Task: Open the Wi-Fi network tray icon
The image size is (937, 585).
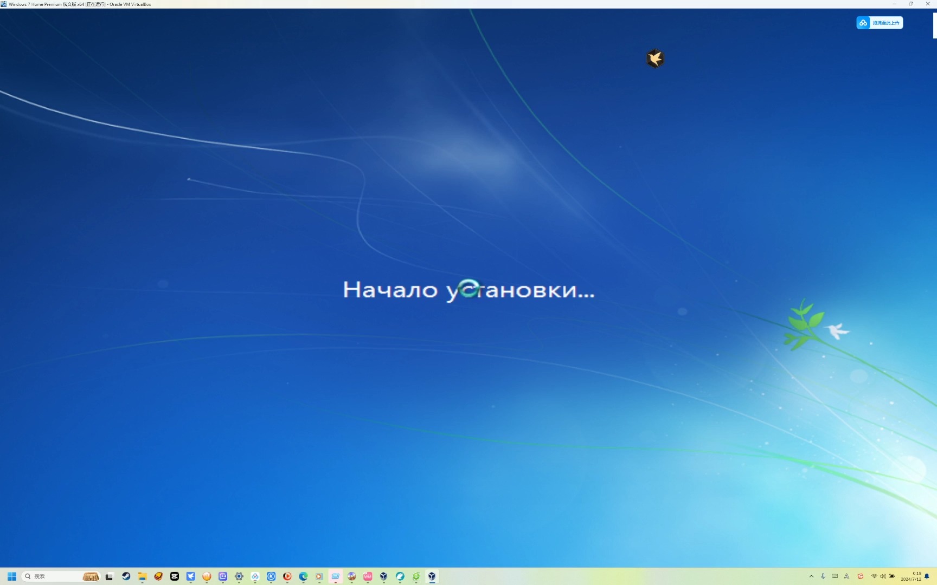Action: tap(874, 576)
